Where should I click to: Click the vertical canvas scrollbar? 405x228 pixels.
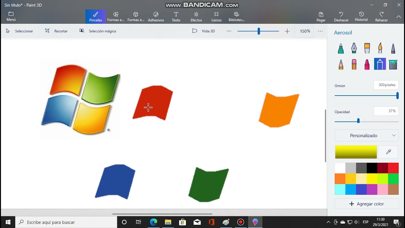(x=326, y=136)
